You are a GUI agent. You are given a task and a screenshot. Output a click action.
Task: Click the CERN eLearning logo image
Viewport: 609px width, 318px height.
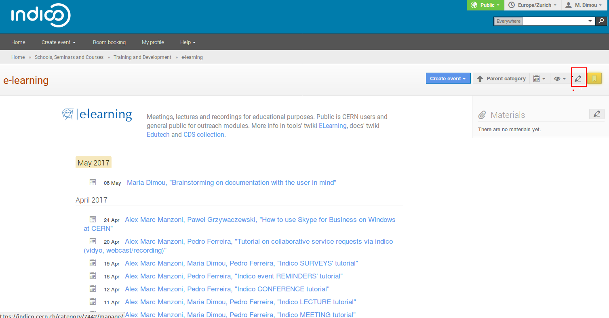tap(97, 115)
